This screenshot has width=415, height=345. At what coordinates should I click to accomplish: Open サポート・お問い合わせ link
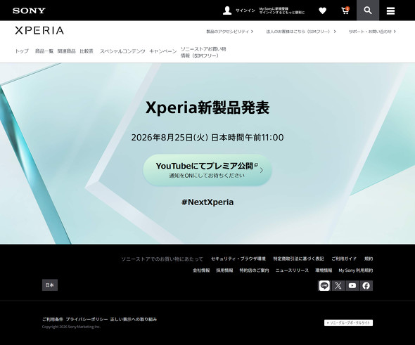click(372, 32)
